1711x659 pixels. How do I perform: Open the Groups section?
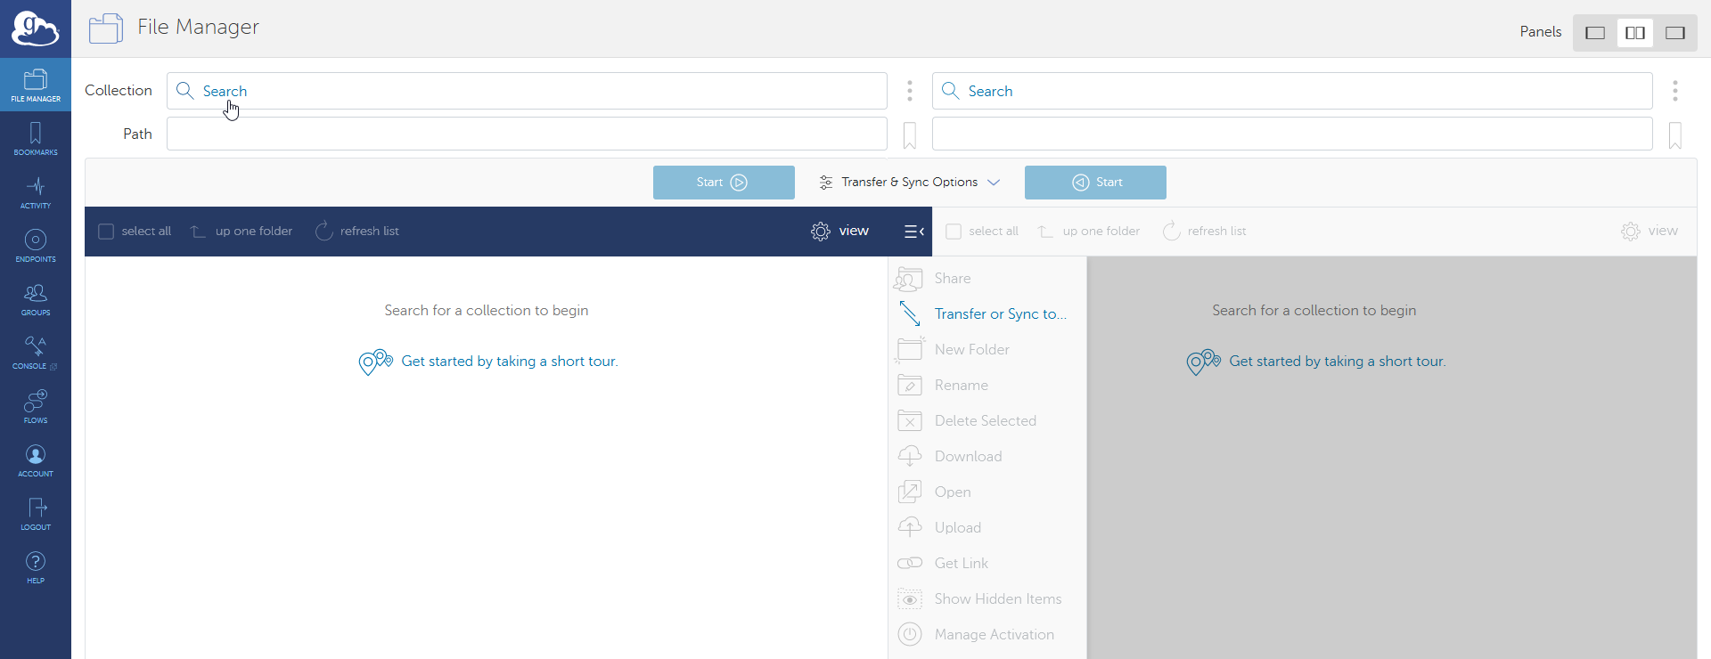pyautogui.click(x=36, y=298)
